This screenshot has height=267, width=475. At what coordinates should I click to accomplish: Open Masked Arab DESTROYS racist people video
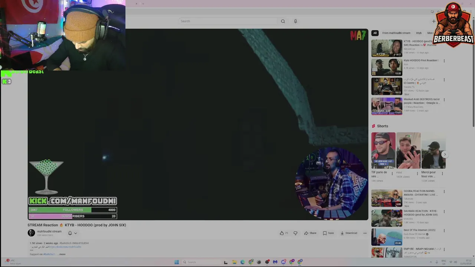point(387,106)
